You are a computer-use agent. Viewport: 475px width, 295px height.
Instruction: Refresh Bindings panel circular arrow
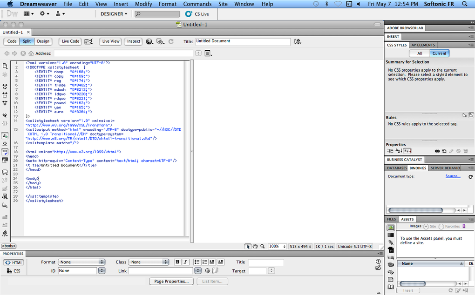pos(470,177)
